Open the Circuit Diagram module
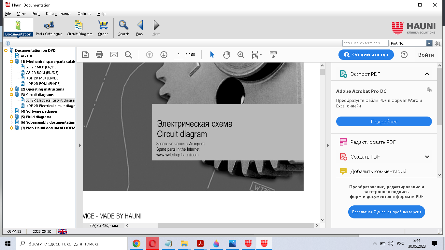445x250 pixels. click(x=79, y=28)
